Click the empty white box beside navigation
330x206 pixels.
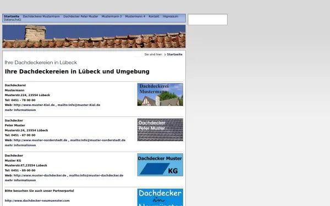pyautogui.click(x=207, y=20)
